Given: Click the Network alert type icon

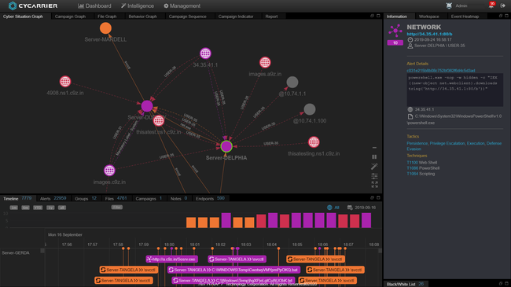Looking at the screenshot, I should (395, 31).
